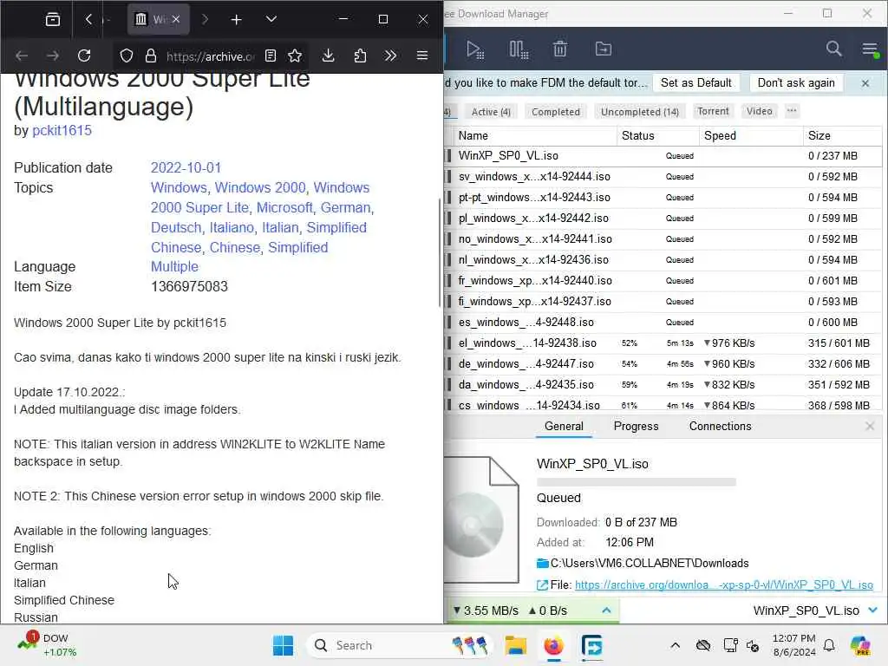Viewport: 888px width, 666px height.
Task: Open Firefox application menu icon
Action: (x=422, y=55)
